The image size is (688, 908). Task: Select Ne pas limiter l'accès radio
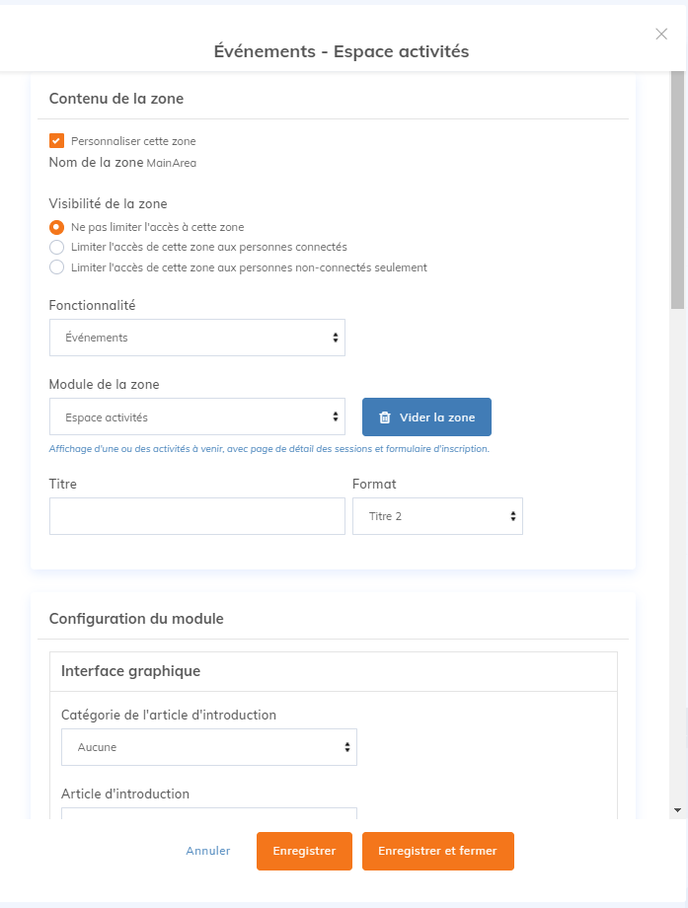coord(57,227)
